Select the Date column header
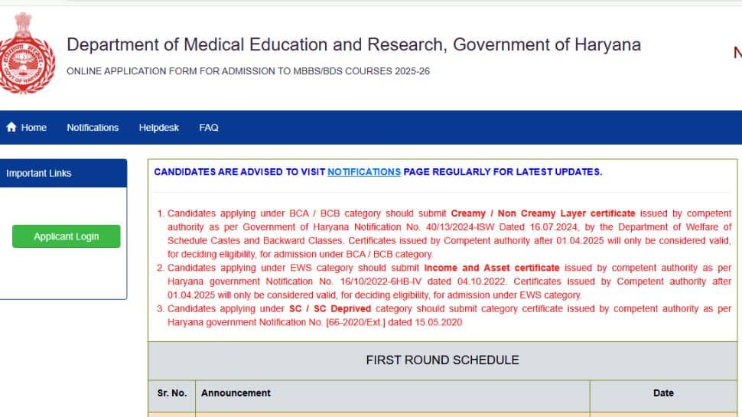Screen dimensions: 742x417 (x=663, y=393)
